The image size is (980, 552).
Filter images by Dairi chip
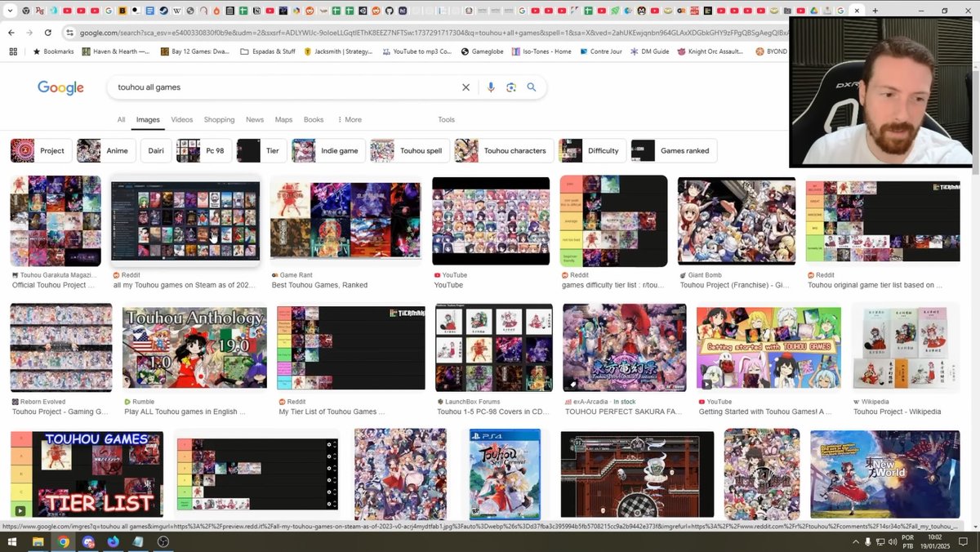click(156, 151)
